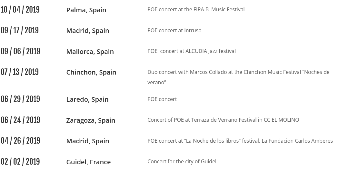Select the Guidel, France location
349x173 pixels.
(88, 162)
